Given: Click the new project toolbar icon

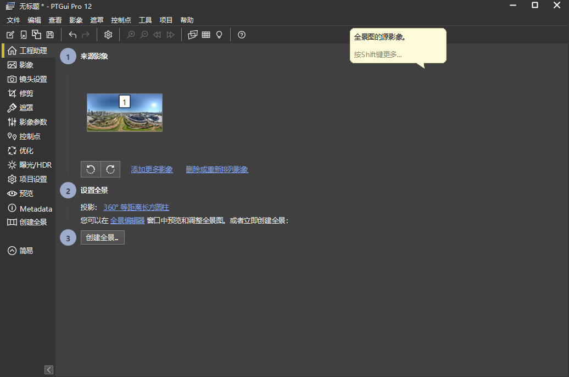Looking at the screenshot, I should tap(10, 35).
